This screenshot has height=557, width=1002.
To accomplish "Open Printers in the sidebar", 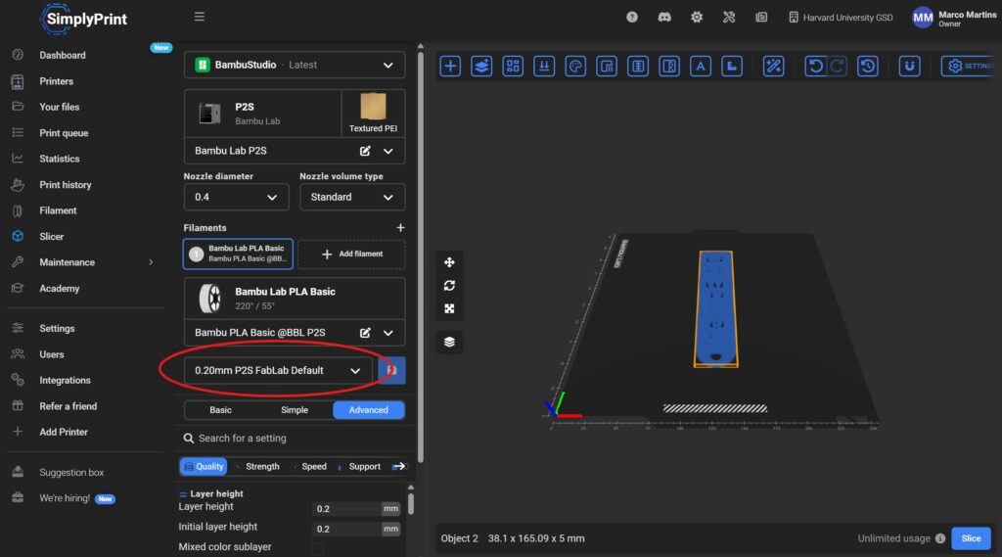I will click(x=56, y=81).
